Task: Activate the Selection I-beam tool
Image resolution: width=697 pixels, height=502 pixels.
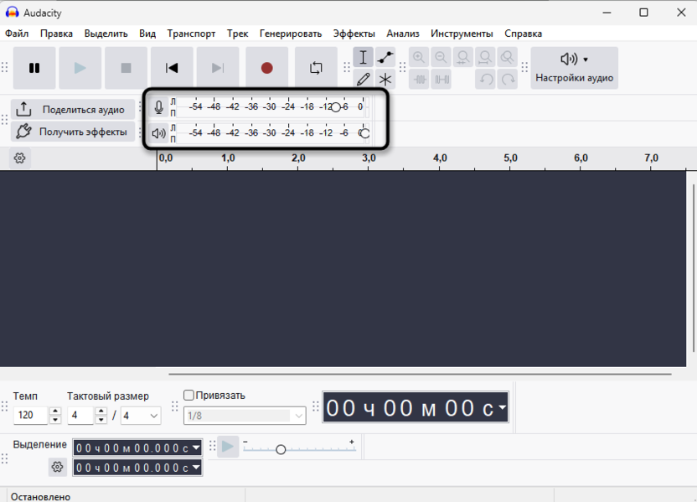Action: [x=363, y=57]
